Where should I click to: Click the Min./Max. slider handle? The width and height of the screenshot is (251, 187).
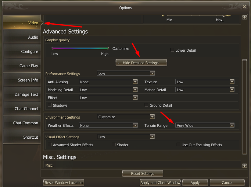tap(224, 16)
